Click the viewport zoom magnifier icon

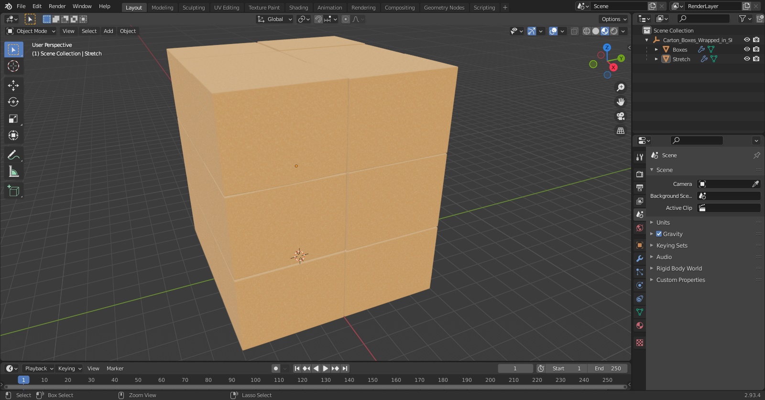(621, 87)
